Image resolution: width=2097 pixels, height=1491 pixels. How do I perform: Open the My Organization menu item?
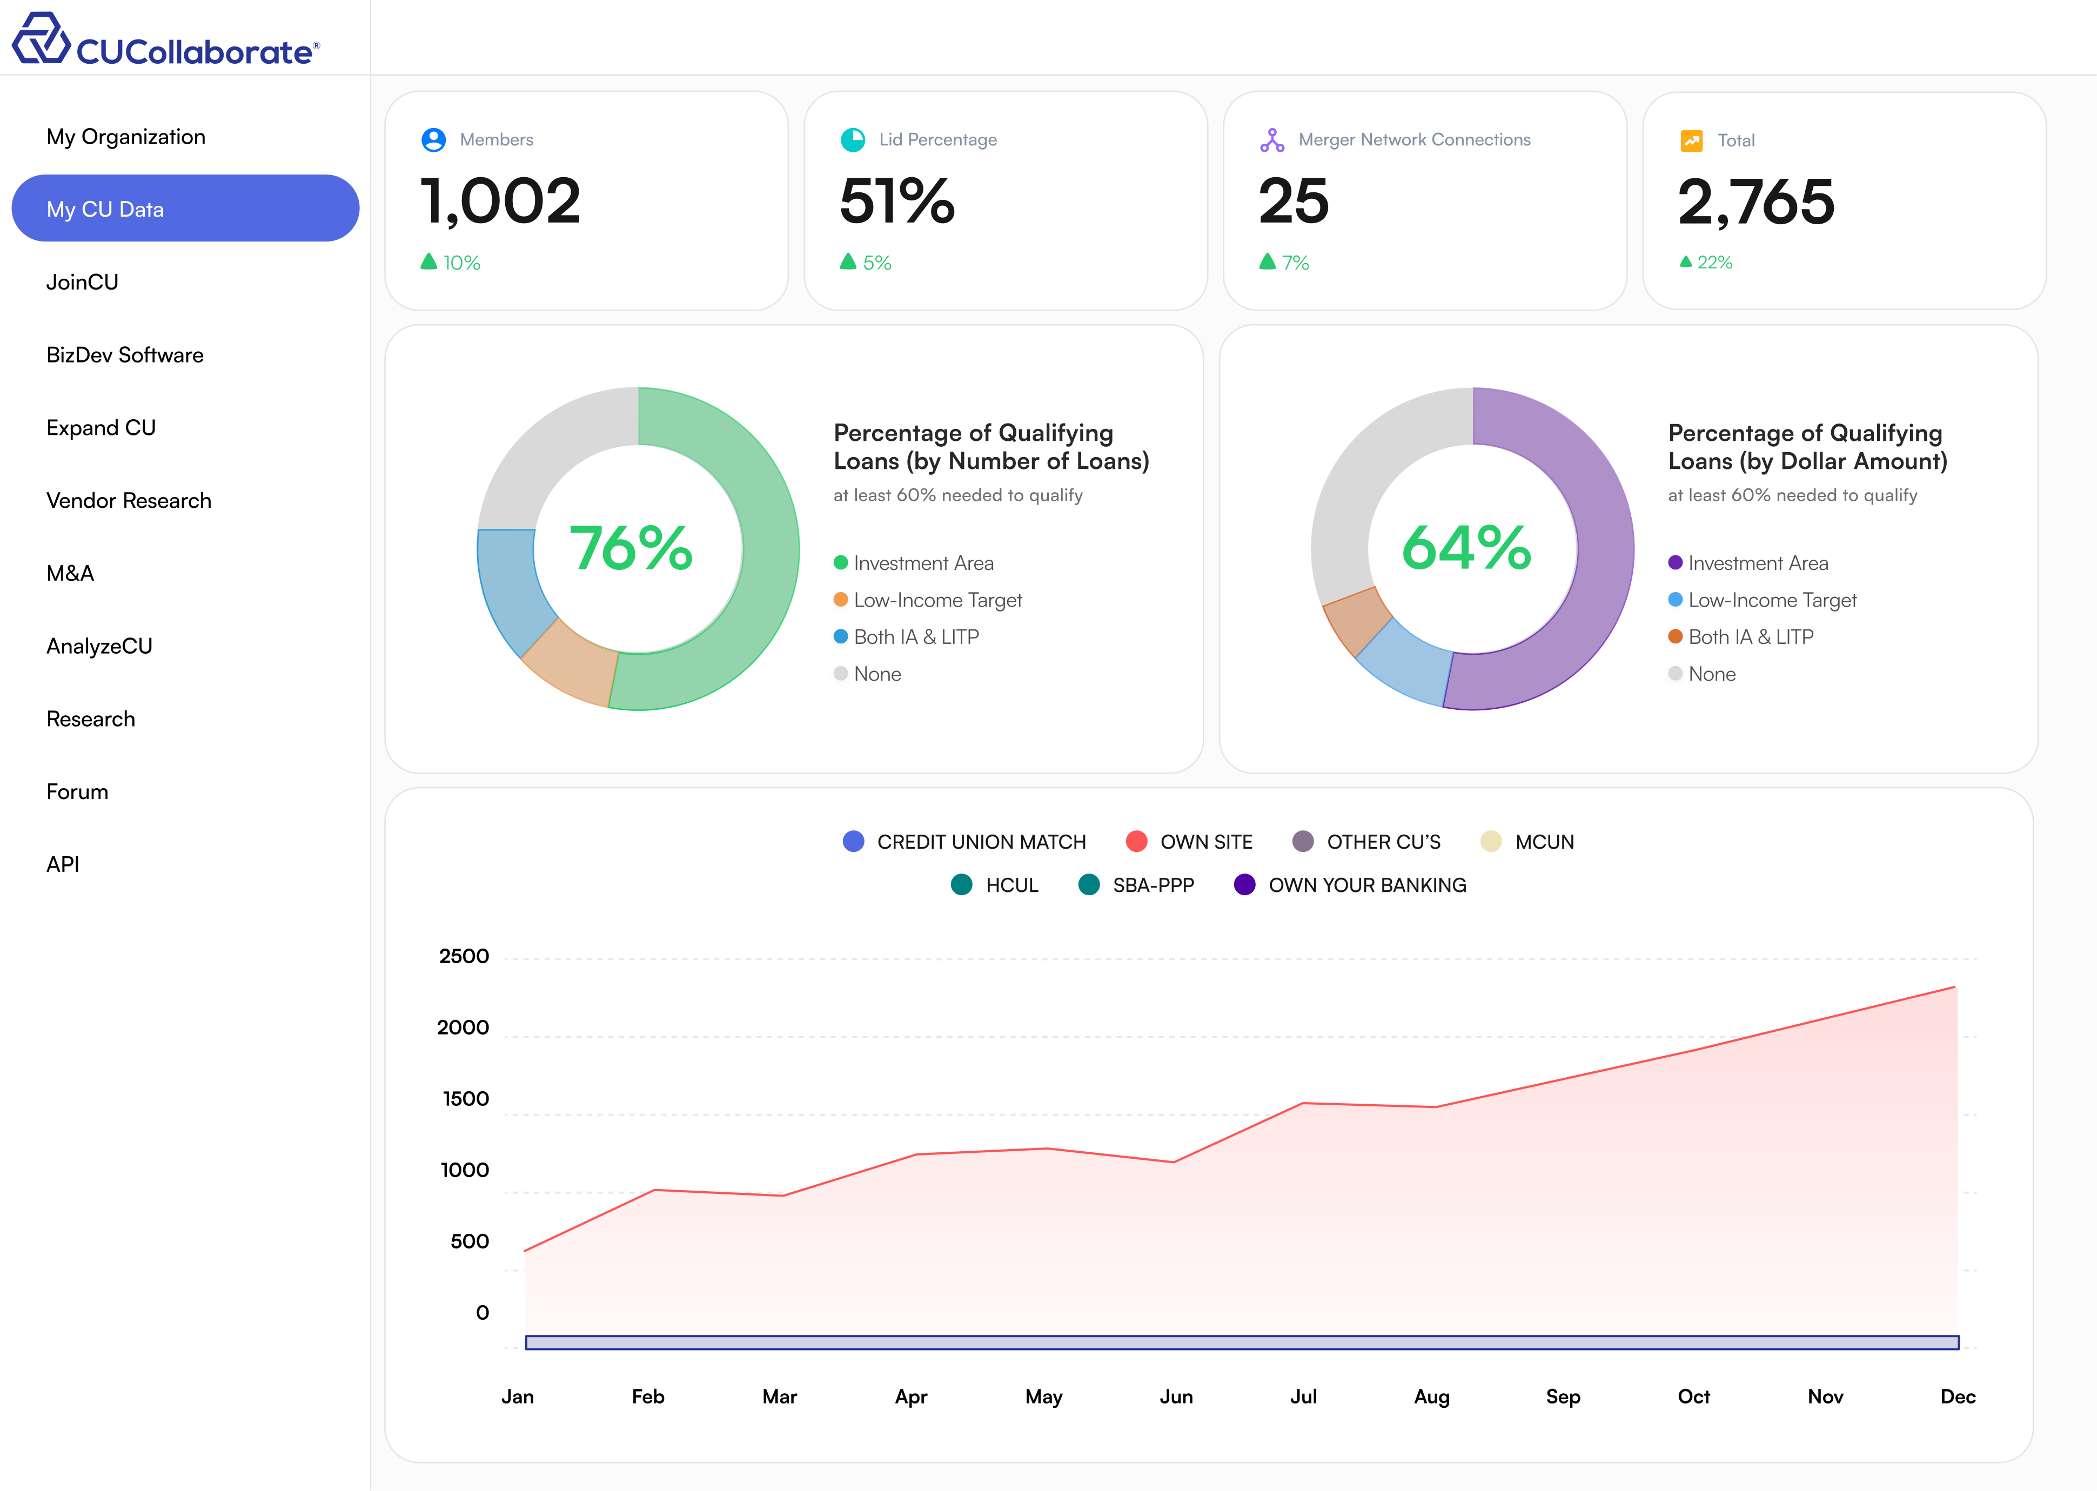click(126, 137)
